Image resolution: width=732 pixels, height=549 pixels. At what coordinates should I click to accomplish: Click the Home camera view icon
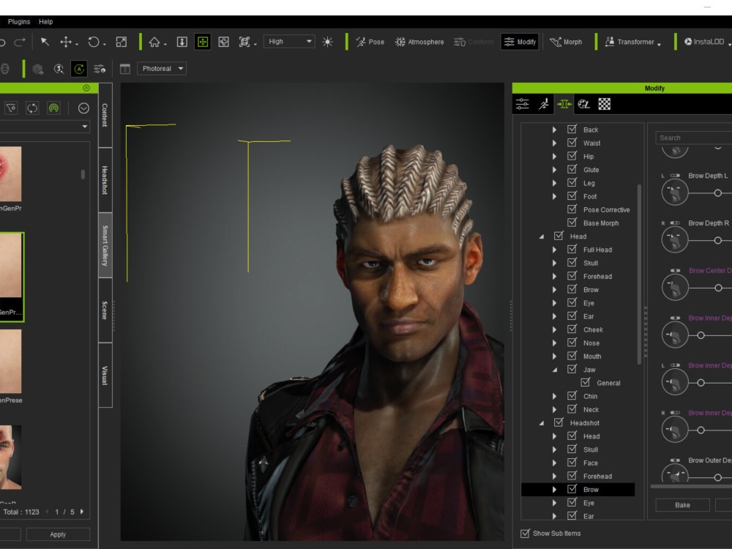coord(154,42)
